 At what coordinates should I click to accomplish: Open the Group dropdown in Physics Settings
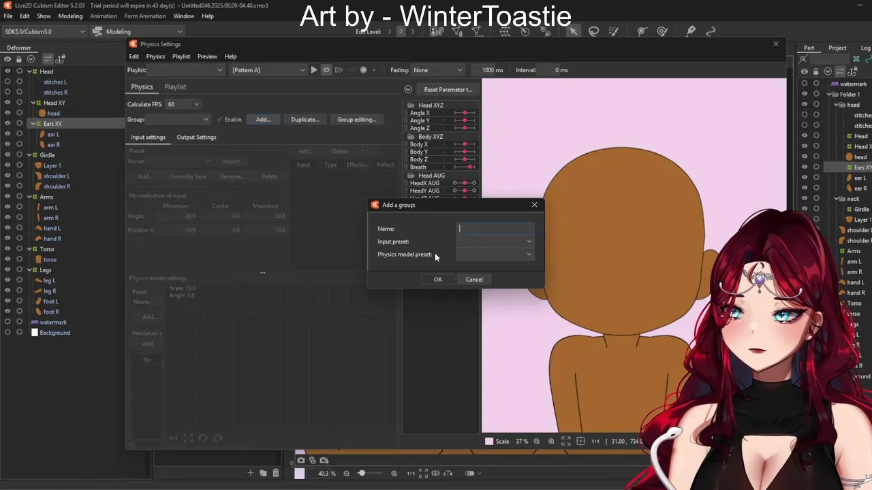[178, 120]
